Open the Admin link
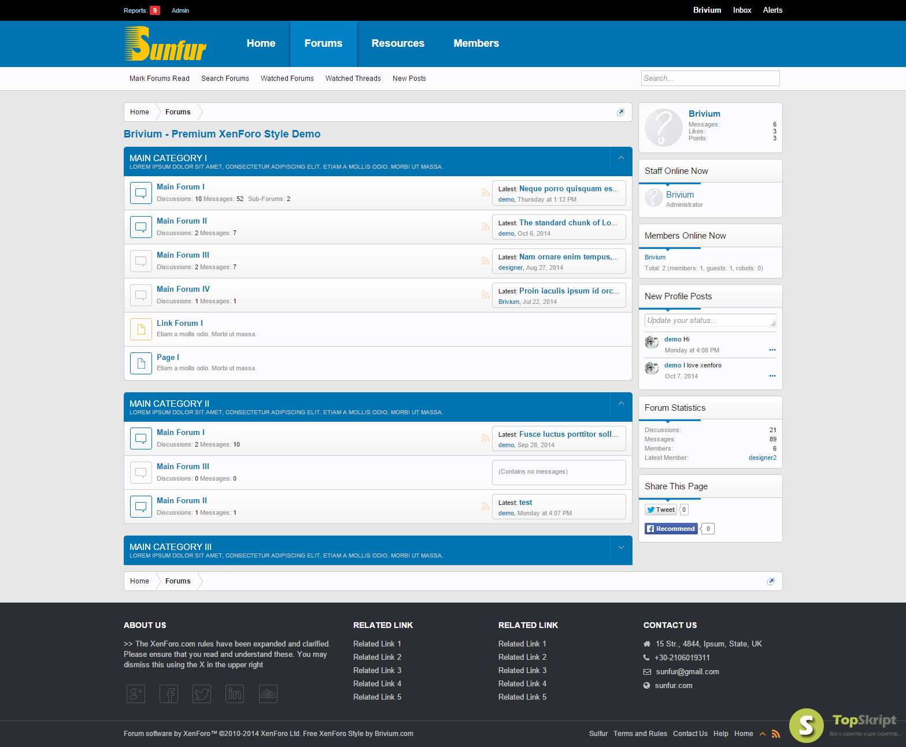Image resolution: width=906 pixels, height=747 pixels. (x=180, y=10)
